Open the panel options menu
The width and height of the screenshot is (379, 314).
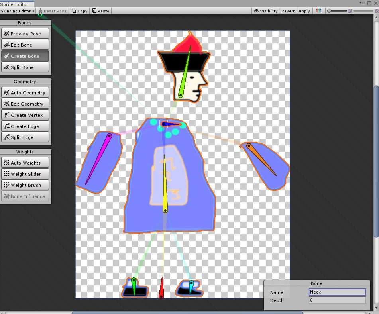coord(362,3)
